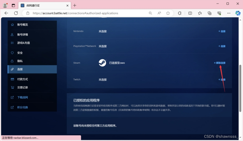Click the Steam logo icon
The height and width of the screenshot is (141, 243).
coord(102,63)
